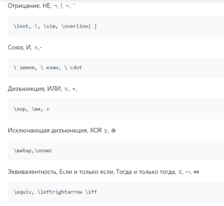Click the \overline{ } code text
224x206 pixels.
pos(79,26)
